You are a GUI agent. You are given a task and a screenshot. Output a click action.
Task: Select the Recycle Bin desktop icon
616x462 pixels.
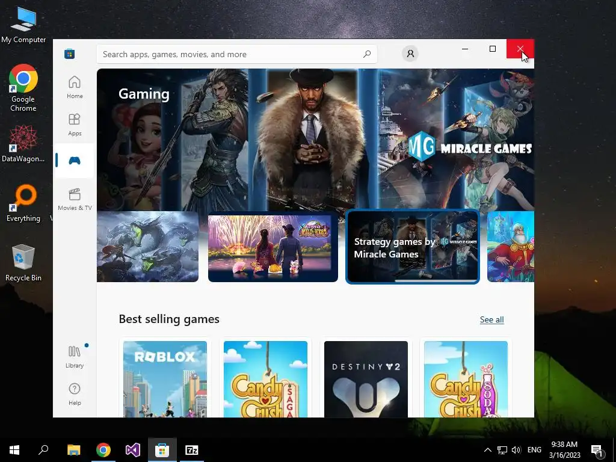point(23,263)
